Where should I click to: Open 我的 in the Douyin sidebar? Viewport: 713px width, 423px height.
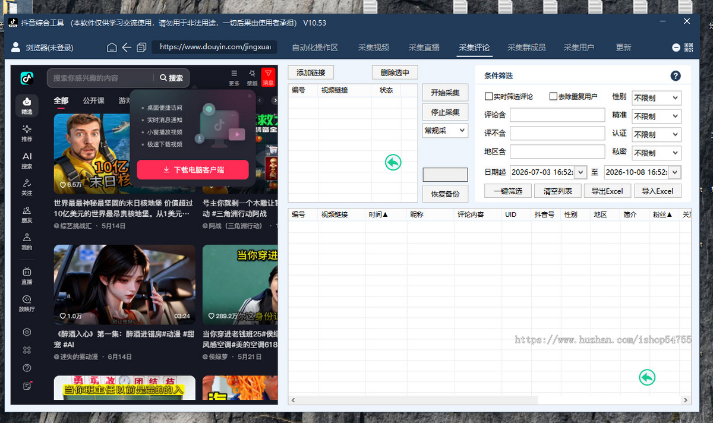(27, 242)
